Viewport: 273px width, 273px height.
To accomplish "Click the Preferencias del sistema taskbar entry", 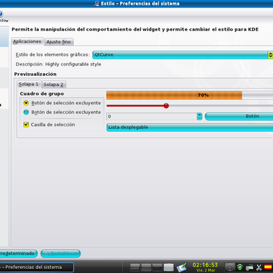I will 36,267.
